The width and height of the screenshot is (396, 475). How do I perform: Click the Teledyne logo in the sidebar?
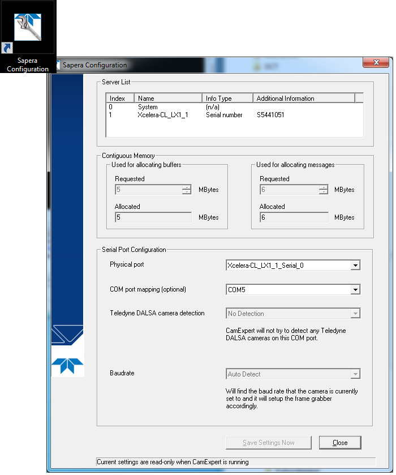point(67,366)
